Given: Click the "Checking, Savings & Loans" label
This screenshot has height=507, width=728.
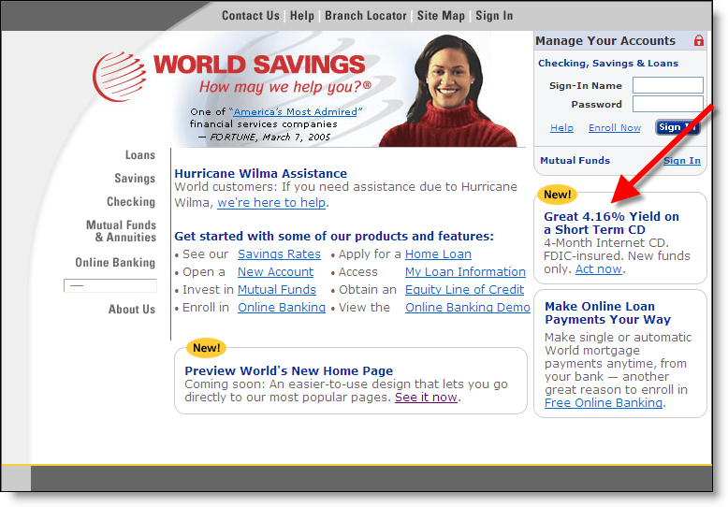Looking at the screenshot, I should [607, 64].
